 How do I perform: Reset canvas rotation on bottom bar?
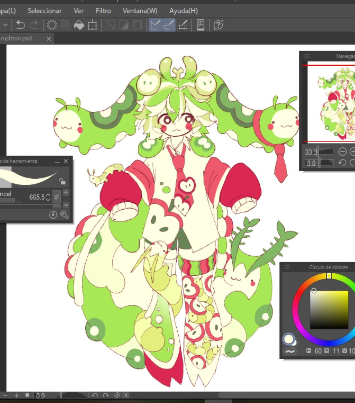click(x=117, y=396)
